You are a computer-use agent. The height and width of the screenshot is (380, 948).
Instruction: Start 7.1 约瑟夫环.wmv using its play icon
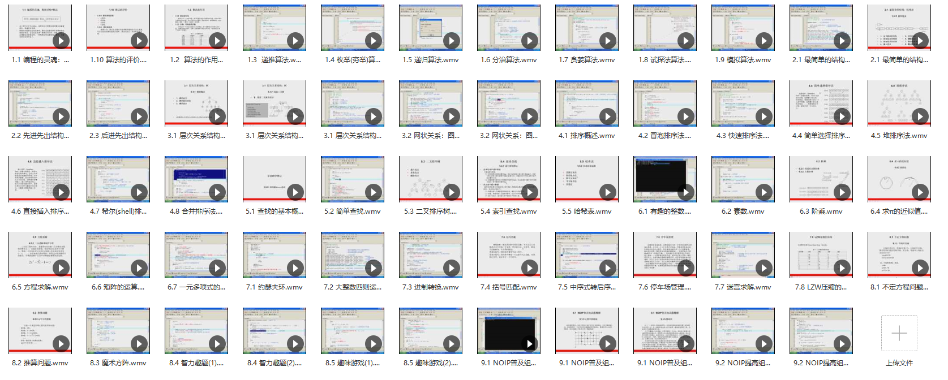point(295,268)
